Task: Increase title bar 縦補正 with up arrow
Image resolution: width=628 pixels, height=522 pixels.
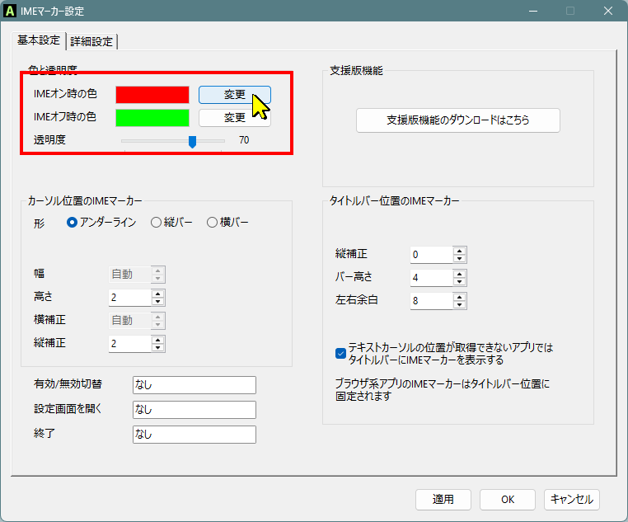Action: [x=459, y=251]
